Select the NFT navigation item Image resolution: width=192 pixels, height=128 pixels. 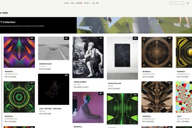coord(98,3)
